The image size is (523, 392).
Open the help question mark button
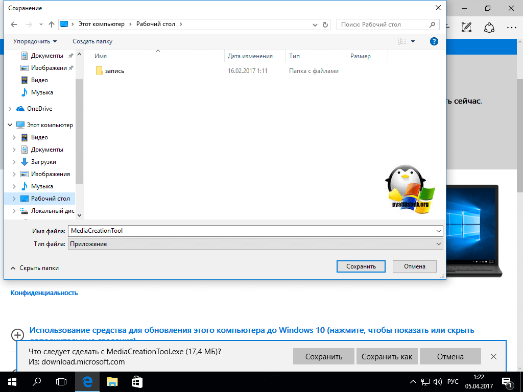tap(434, 41)
